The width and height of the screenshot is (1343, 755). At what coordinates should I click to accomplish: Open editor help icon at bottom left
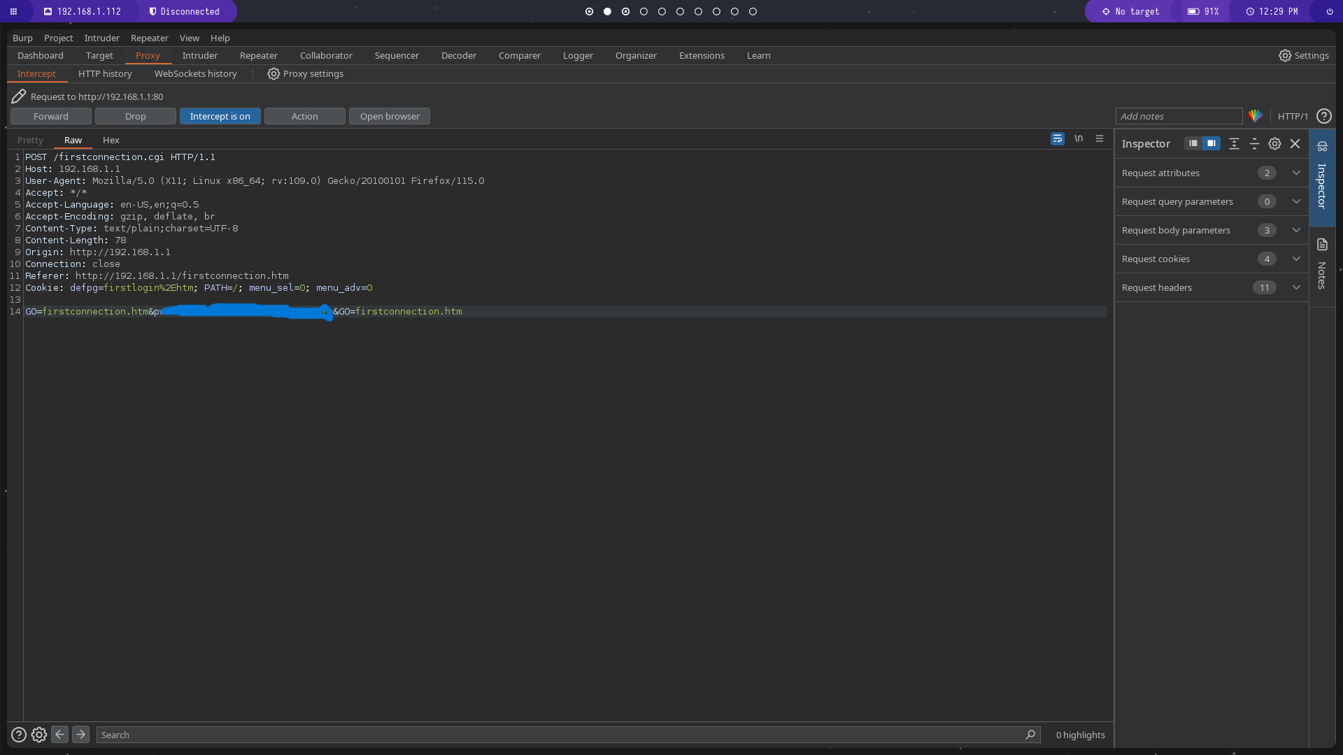(x=19, y=735)
